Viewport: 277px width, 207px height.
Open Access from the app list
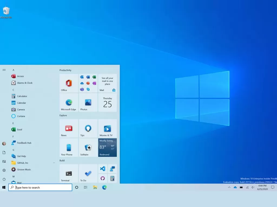point(33,76)
